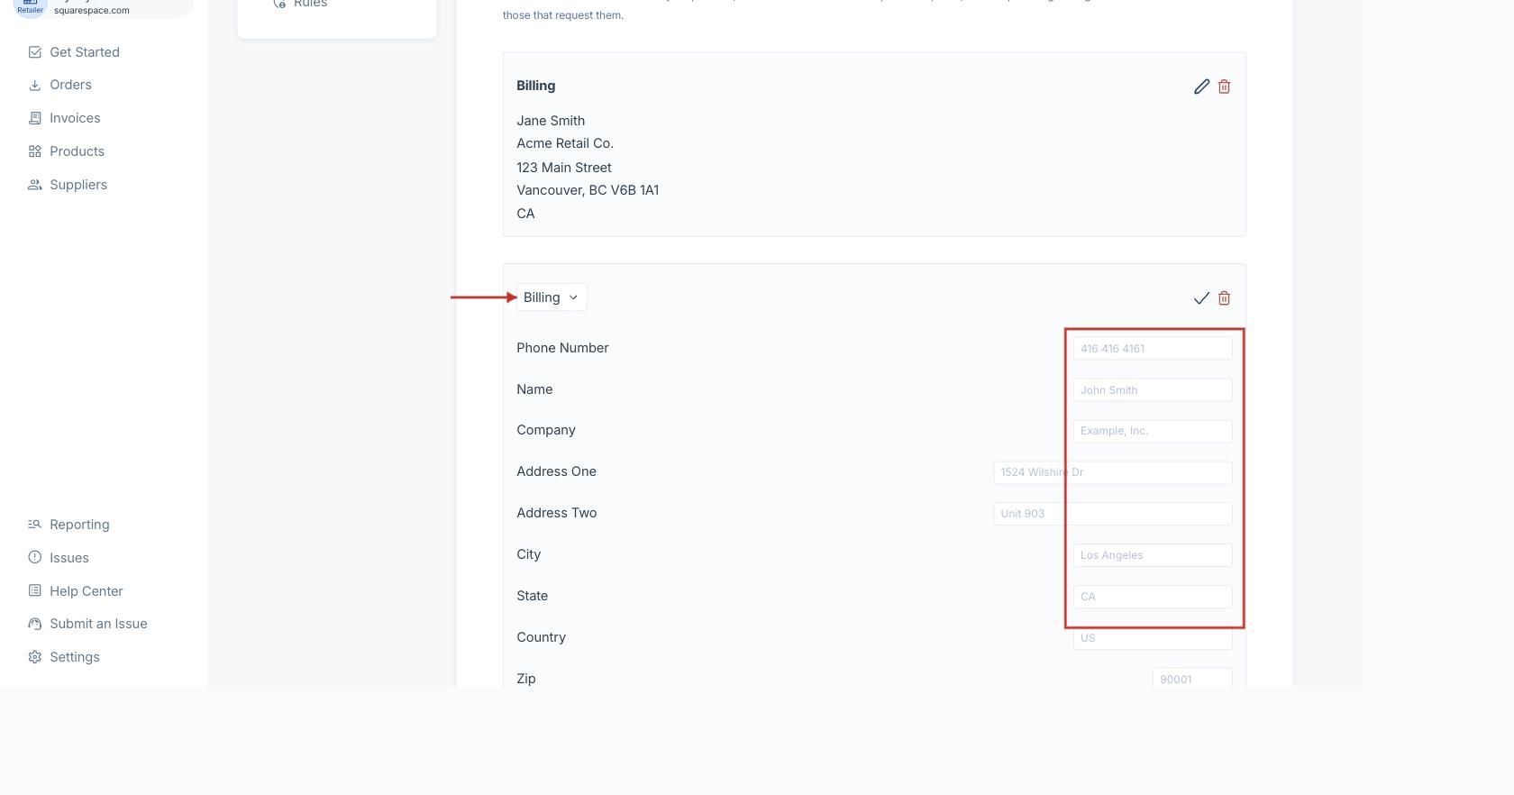This screenshot has height=795, width=1514.
Task: Click the Orders download icon
Action: tap(35, 85)
